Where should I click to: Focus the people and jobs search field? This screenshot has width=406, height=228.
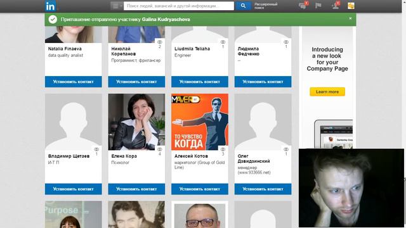179,6
